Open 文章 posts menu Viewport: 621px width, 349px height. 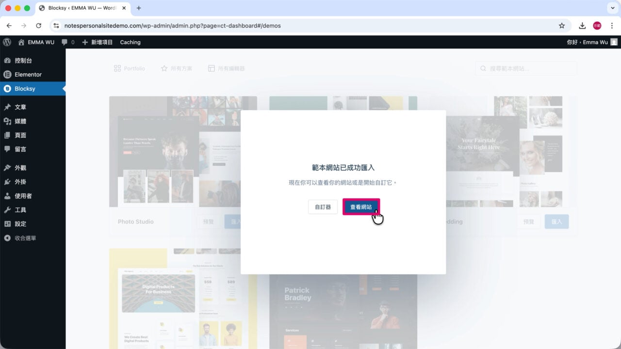[x=33, y=107]
